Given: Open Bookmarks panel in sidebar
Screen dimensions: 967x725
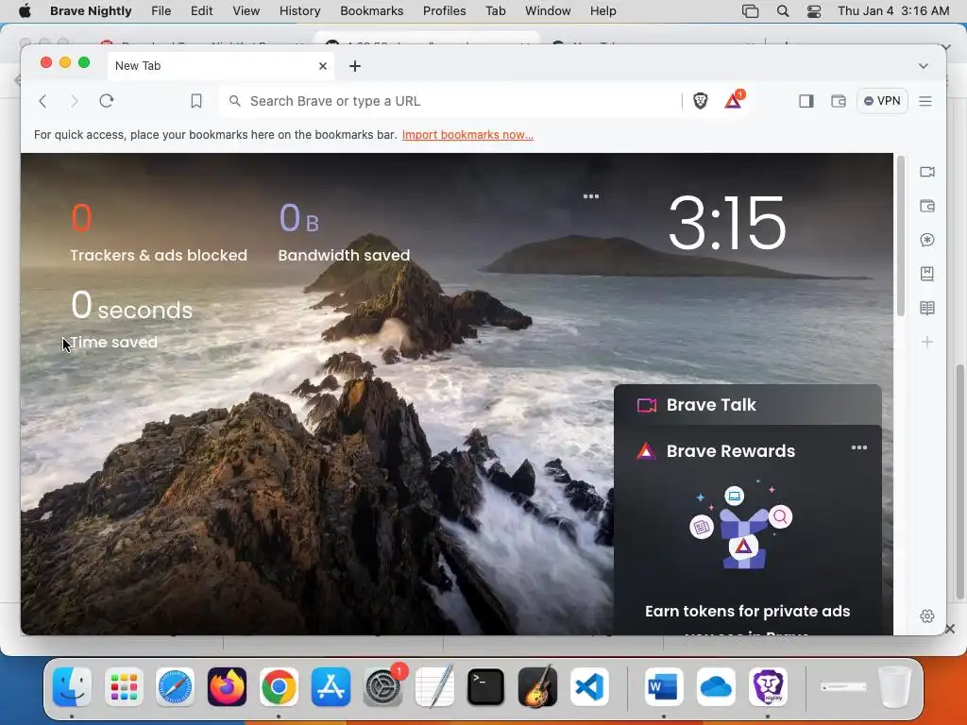Looking at the screenshot, I should tap(927, 274).
